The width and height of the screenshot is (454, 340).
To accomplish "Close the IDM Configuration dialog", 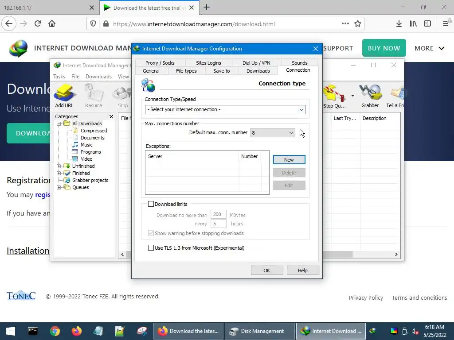I will tap(316, 49).
